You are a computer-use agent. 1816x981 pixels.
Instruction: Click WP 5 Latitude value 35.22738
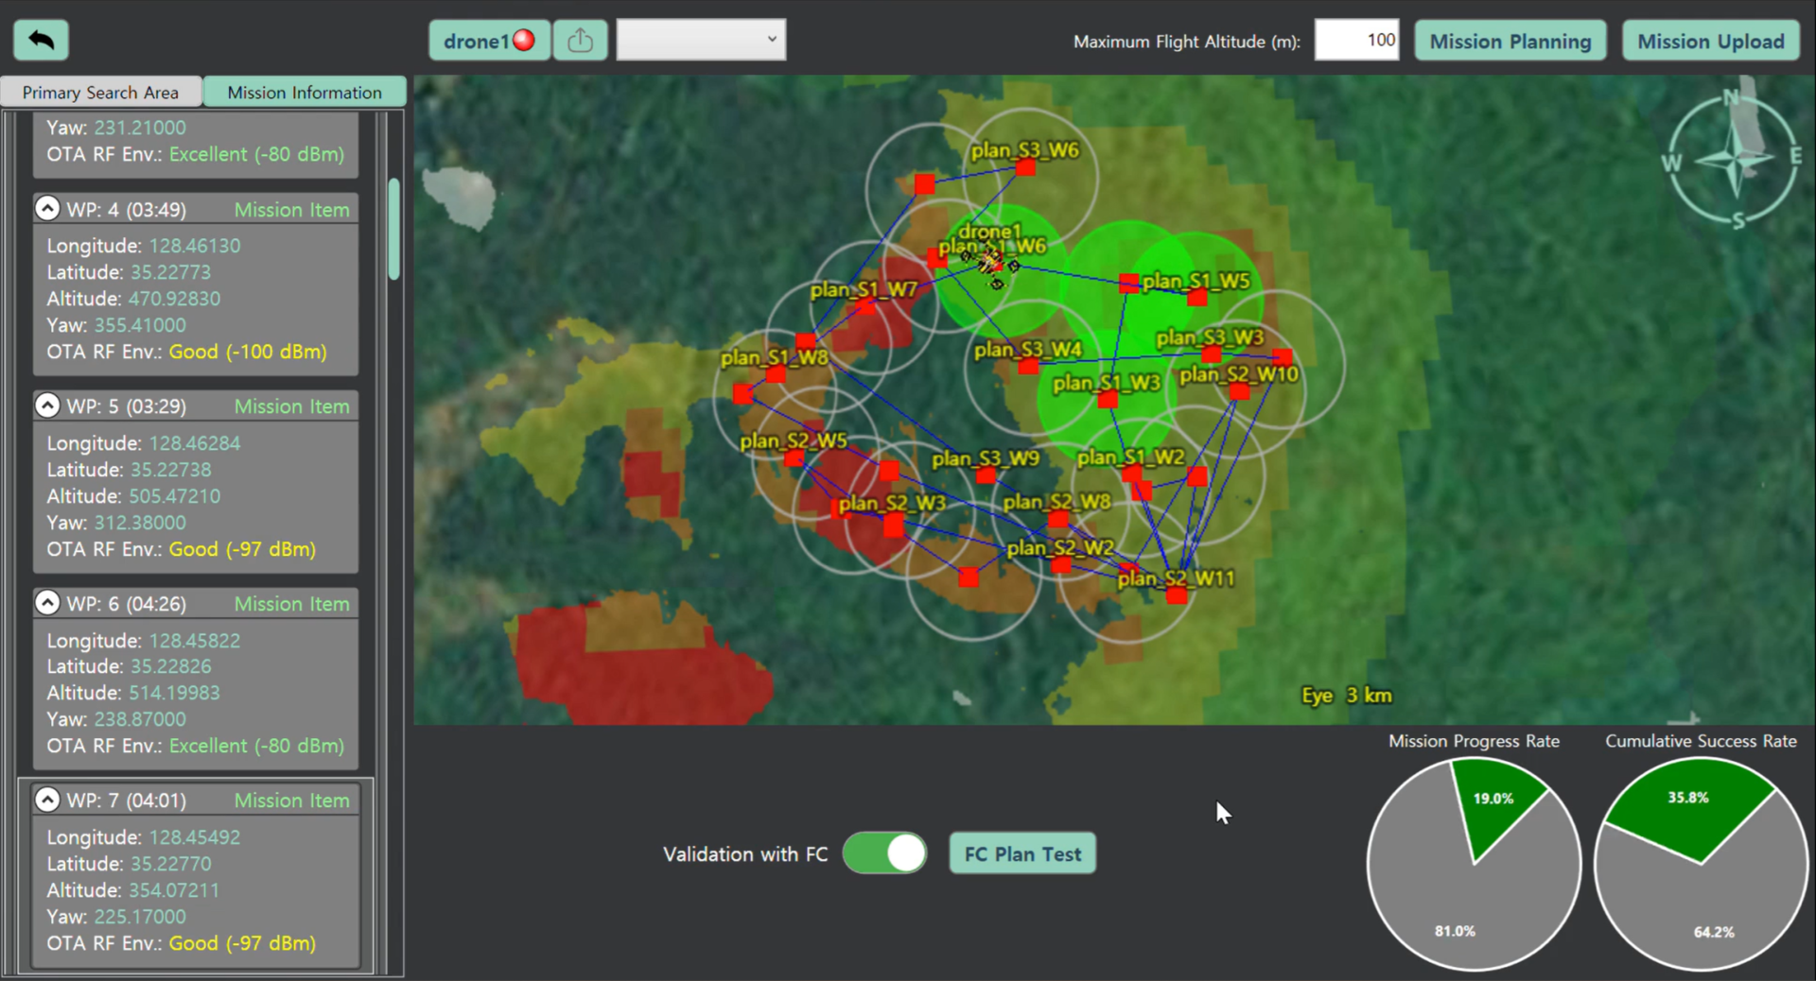click(171, 470)
